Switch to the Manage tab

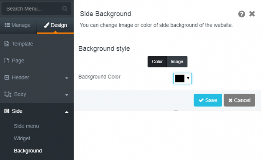coord(18,25)
